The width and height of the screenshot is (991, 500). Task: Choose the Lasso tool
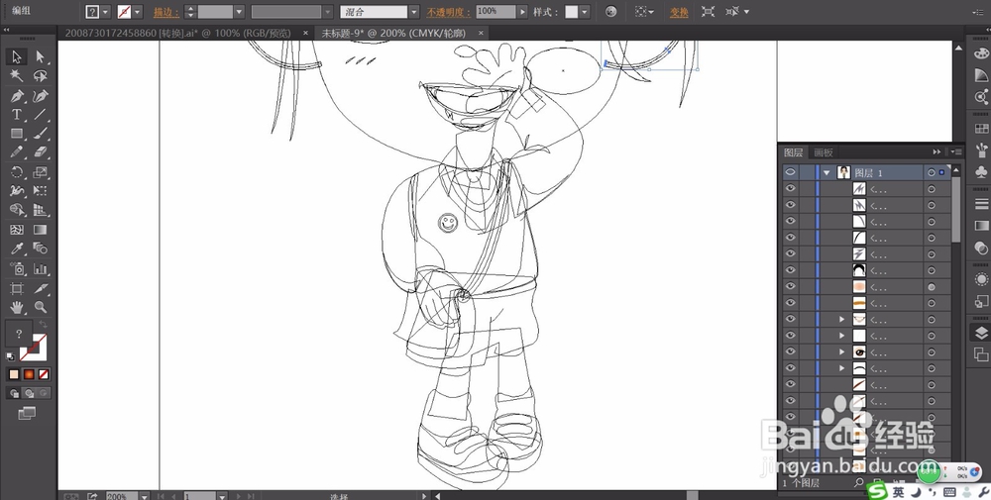41,76
